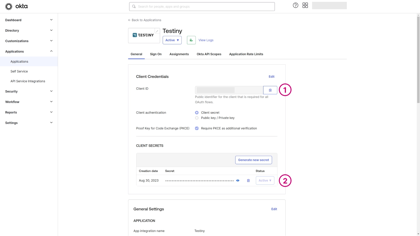Copy the Client ID to clipboard
The width and height of the screenshot is (420, 236).
click(270, 90)
